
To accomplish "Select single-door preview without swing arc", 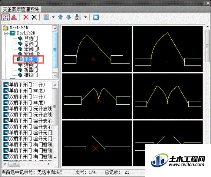I will (97, 143).
